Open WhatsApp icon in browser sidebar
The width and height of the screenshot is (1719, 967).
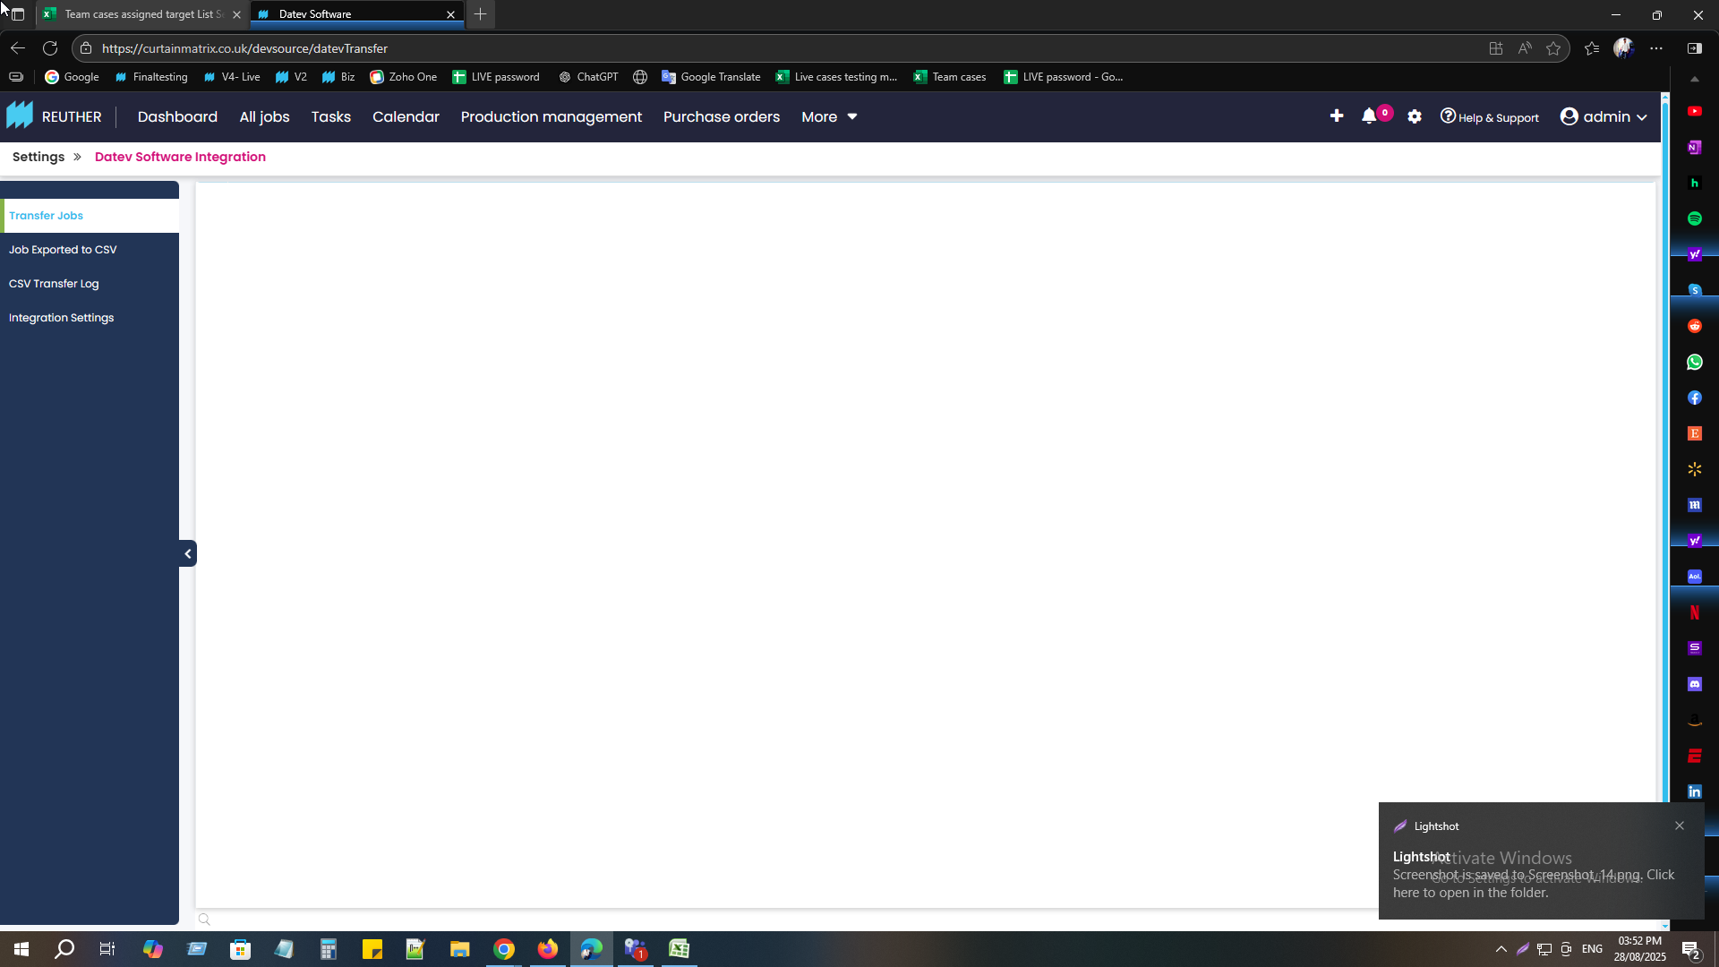1694,362
